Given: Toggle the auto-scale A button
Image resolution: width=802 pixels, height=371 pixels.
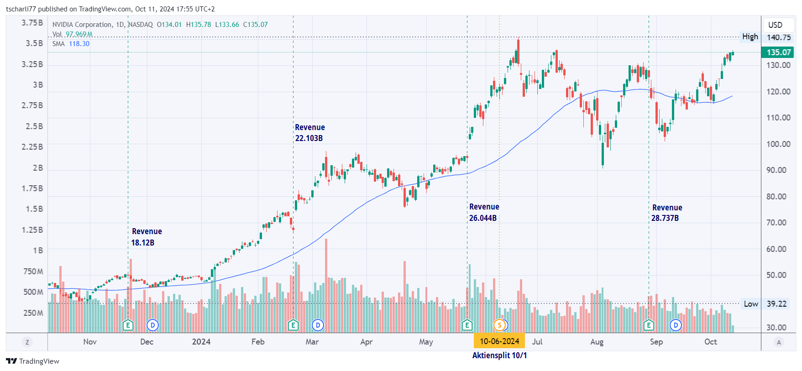Looking at the screenshot, I should pyautogui.click(x=779, y=342).
